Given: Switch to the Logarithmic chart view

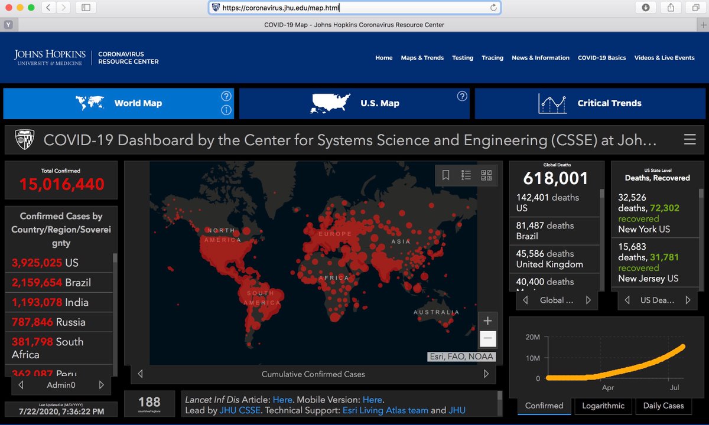Looking at the screenshot, I should pyautogui.click(x=603, y=406).
